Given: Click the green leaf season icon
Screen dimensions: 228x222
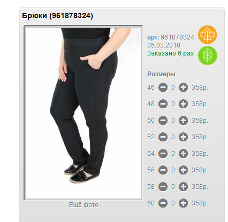Looking at the screenshot, I should [x=207, y=55].
